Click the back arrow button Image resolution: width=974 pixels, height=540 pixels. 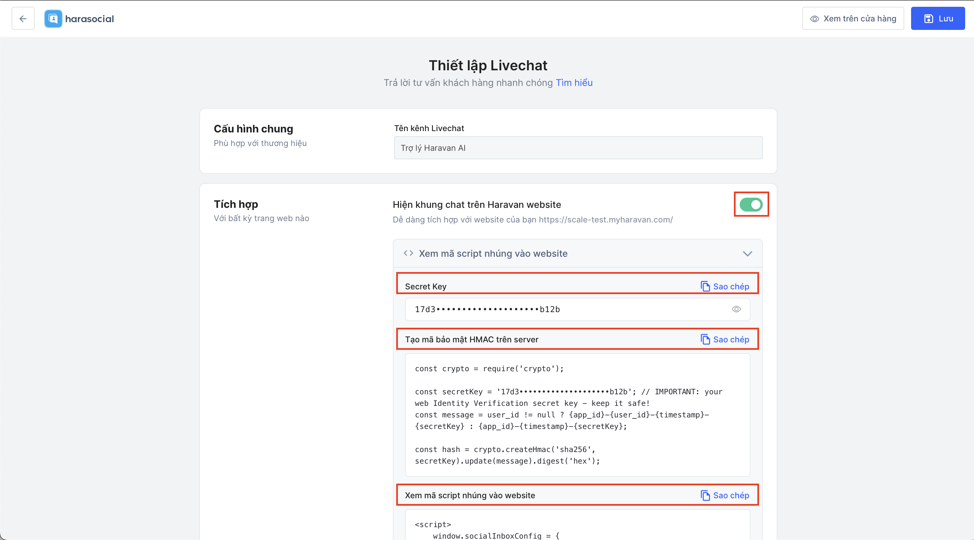tap(23, 18)
